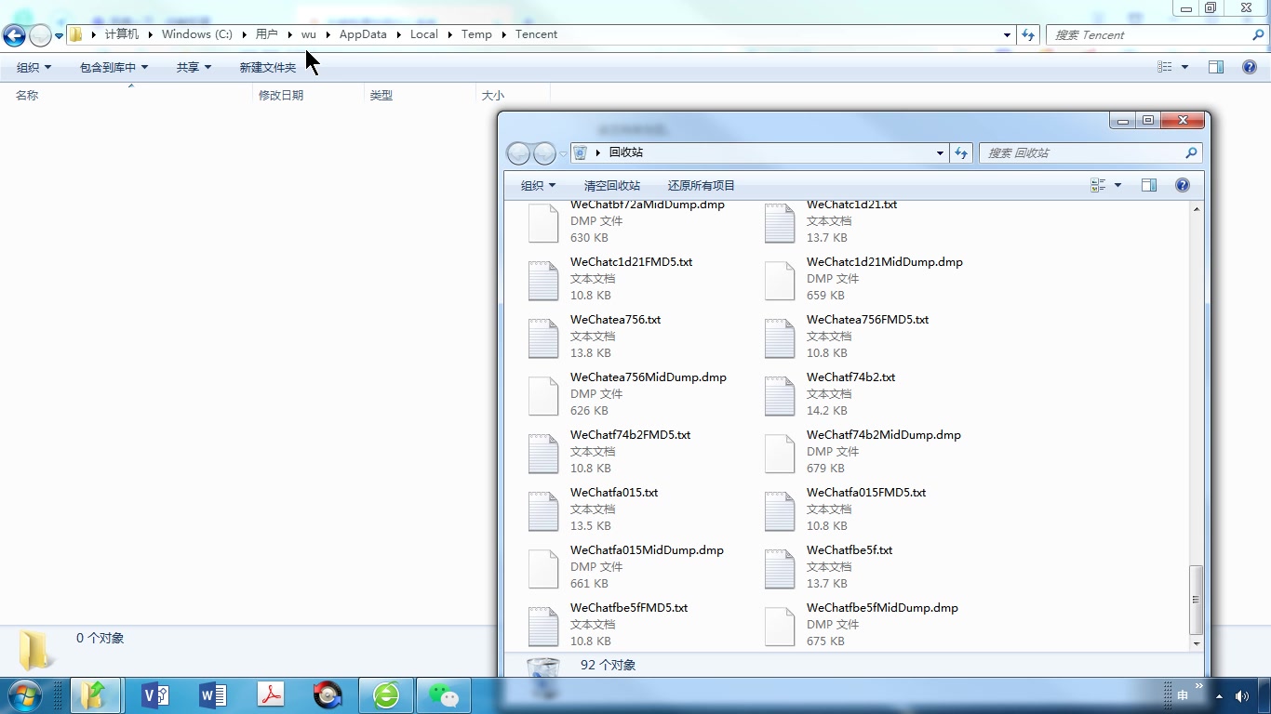1271x714 pixels.
Task: Click the Back arrow in the Tencent folder window
Action: click(14, 35)
